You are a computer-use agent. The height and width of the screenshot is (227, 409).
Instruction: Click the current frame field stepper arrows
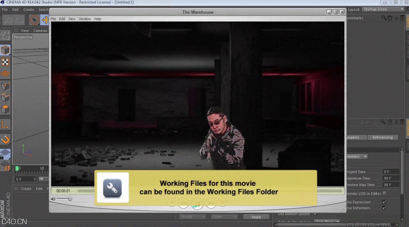tap(35, 179)
